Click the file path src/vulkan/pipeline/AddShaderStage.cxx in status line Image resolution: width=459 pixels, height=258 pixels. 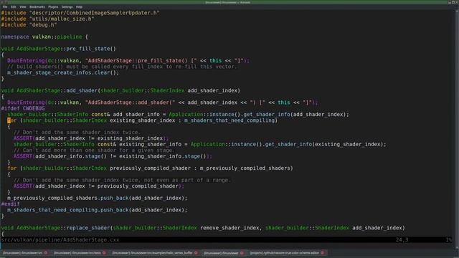pyautogui.click(x=60, y=239)
